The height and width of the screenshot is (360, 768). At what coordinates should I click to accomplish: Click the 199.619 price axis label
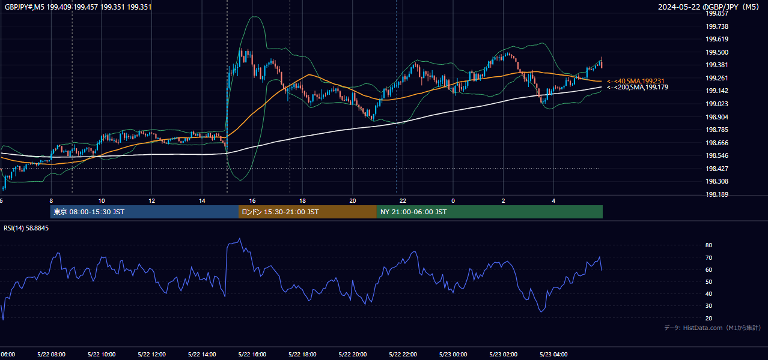pos(716,39)
